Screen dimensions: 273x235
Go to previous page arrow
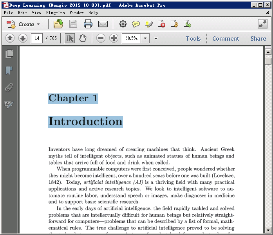[10, 38]
